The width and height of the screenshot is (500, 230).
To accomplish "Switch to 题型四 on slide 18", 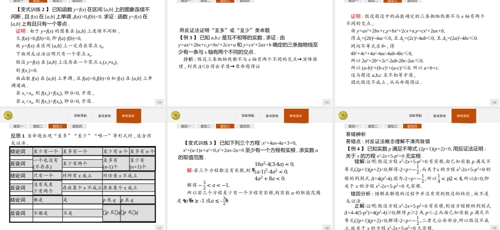I will click(244, 126).
